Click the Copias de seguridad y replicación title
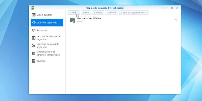 105,8
